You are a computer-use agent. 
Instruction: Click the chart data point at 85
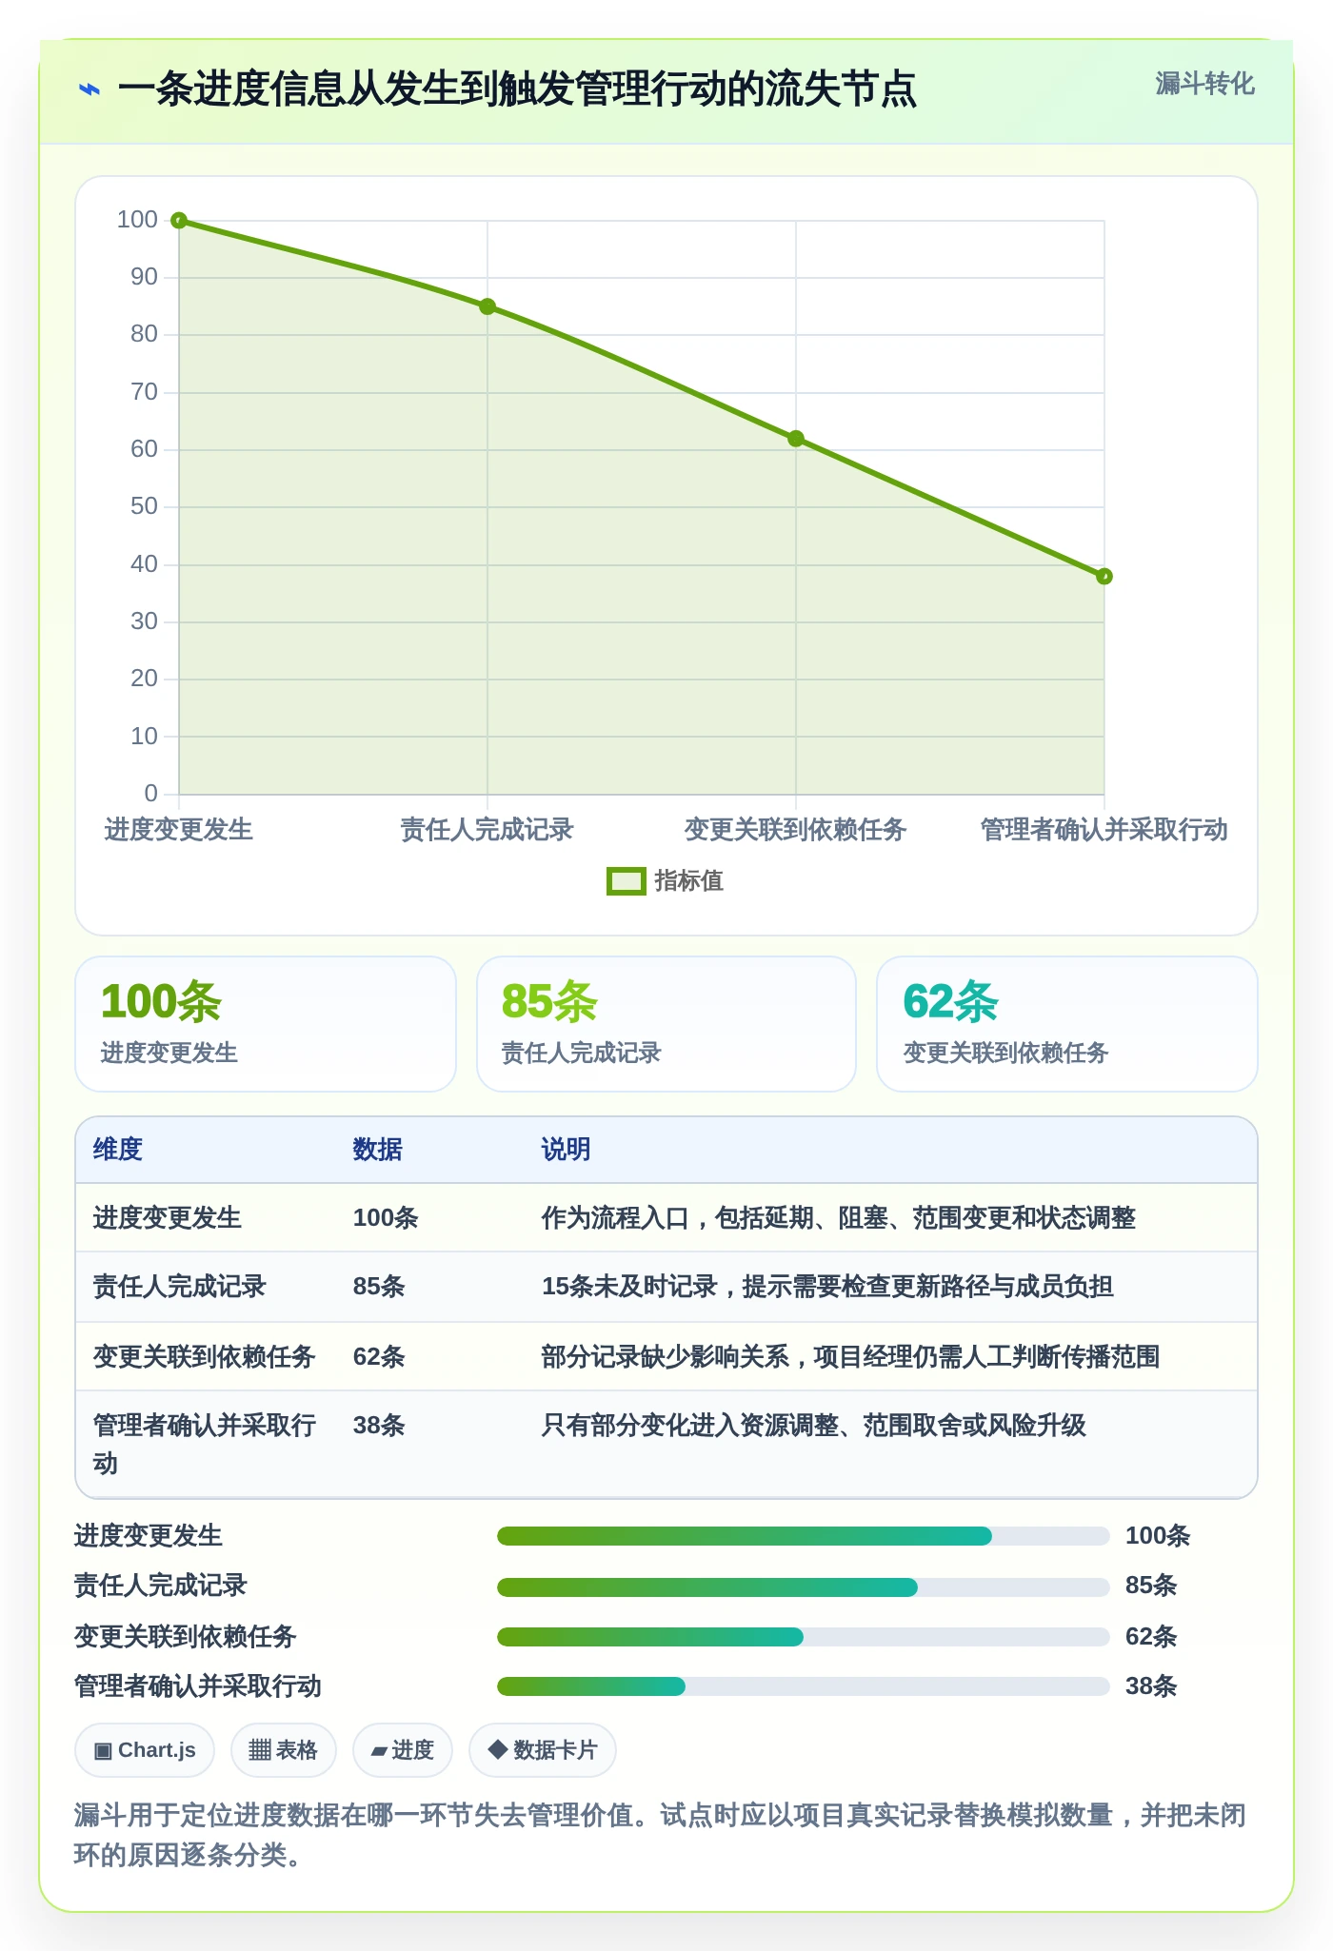487,306
